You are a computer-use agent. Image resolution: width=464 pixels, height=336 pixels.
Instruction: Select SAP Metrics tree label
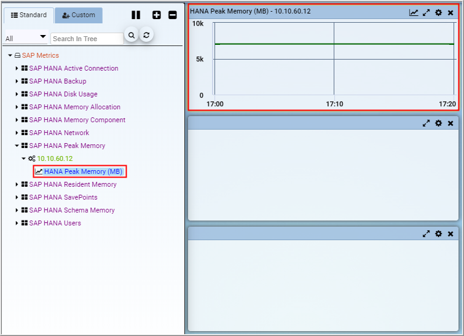(40, 55)
